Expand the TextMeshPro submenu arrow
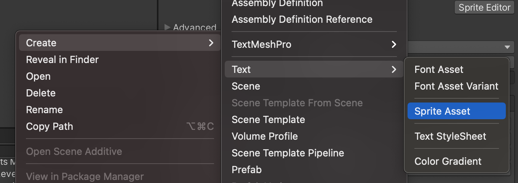This screenshot has height=183, width=518. pos(394,44)
